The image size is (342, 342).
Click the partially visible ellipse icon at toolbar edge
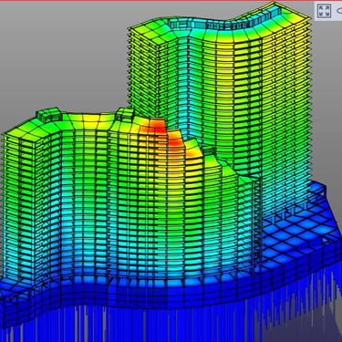coord(339,11)
